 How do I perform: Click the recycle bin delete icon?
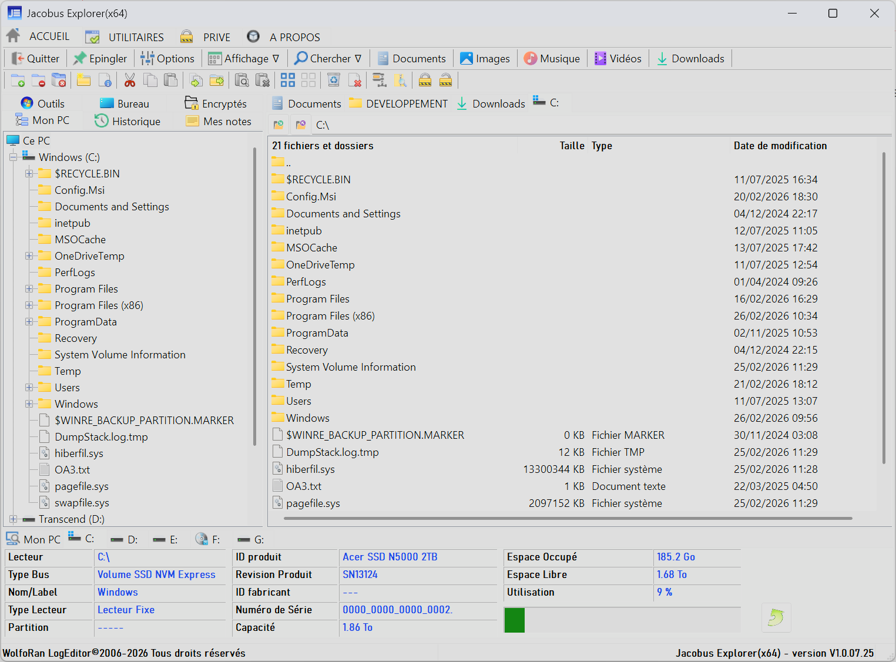pyautogui.click(x=334, y=80)
